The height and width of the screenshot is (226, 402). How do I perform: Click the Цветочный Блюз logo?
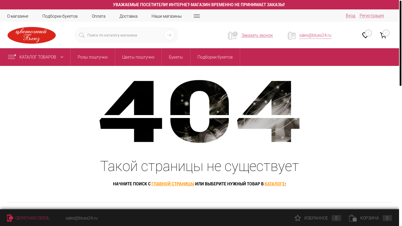coord(31,35)
